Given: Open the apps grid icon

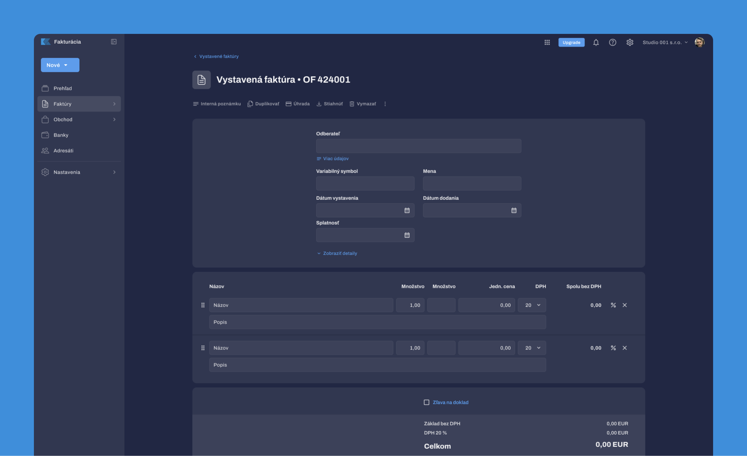Looking at the screenshot, I should [547, 42].
